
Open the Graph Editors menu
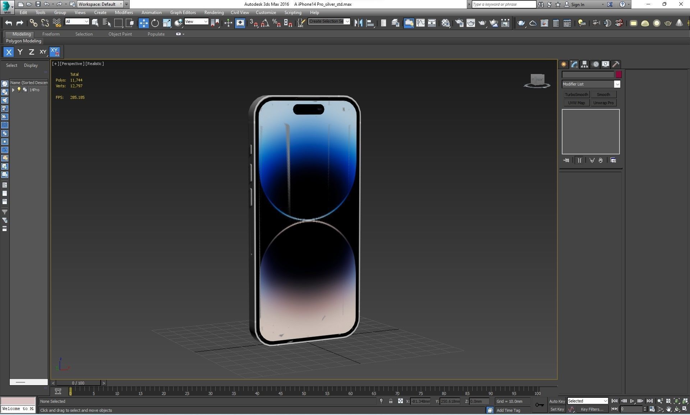click(183, 13)
